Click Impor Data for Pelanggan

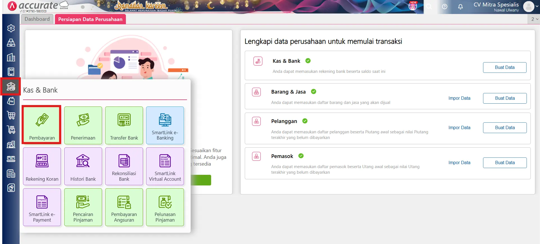click(459, 128)
